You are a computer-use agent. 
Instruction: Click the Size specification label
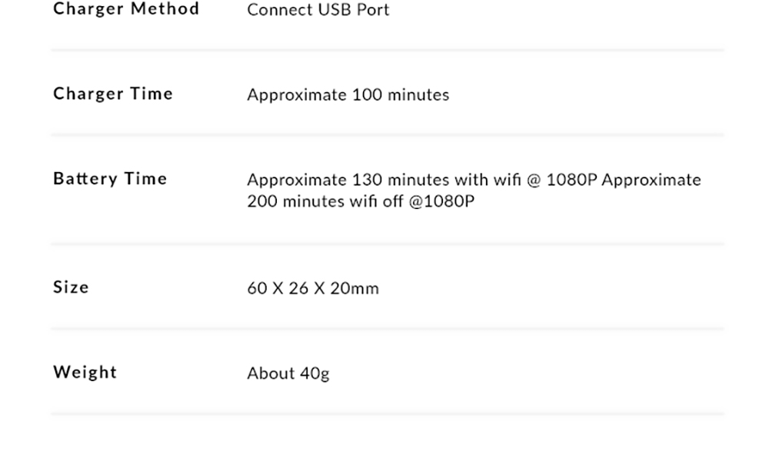tap(71, 287)
